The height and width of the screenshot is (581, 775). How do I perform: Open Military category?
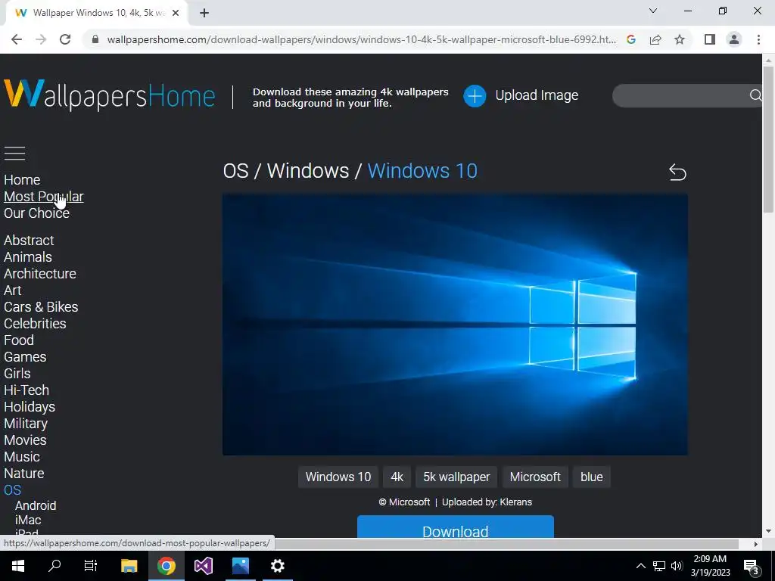[26, 424]
